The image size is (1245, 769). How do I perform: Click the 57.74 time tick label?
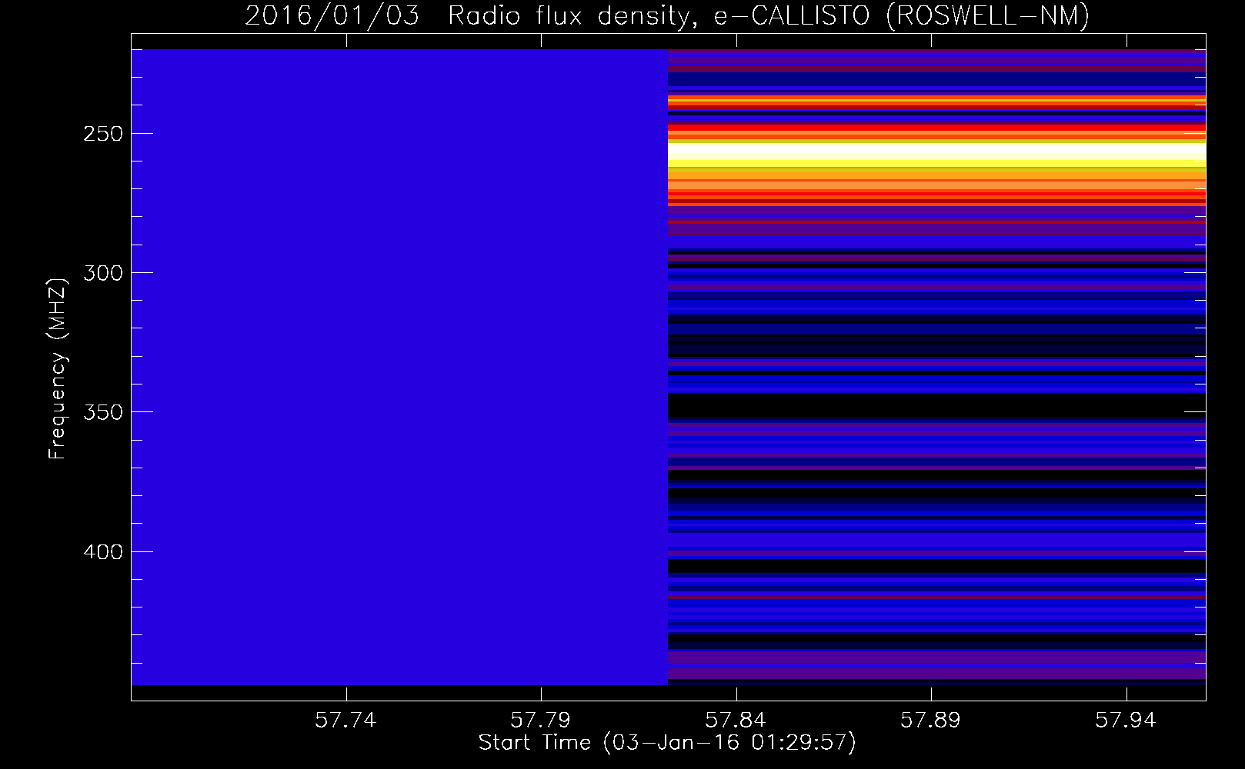346,720
